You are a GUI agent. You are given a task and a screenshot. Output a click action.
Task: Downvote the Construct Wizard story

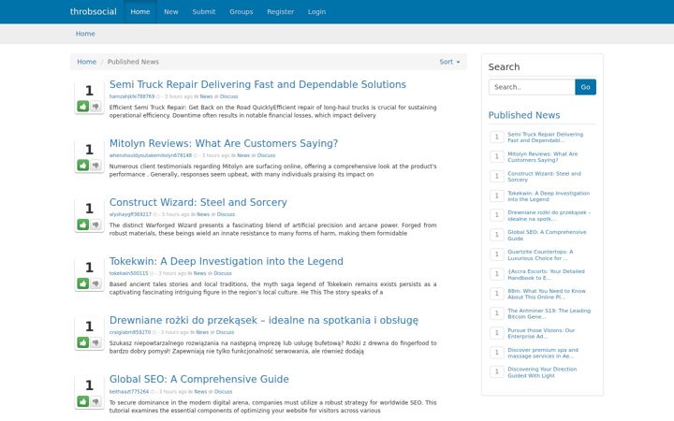(95, 225)
